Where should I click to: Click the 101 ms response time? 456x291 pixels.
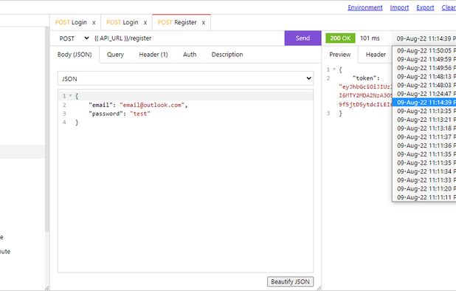tap(370, 38)
